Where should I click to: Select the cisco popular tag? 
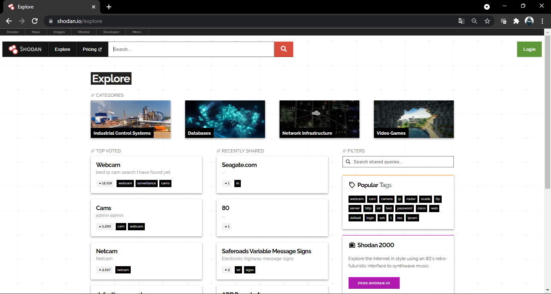click(x=422, y=208)
